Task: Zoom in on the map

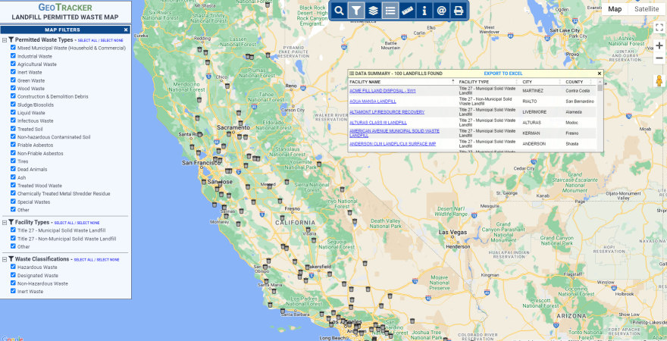Action: (x=659, y=45)
